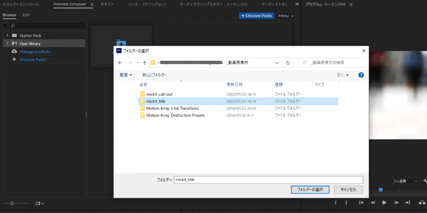Open the 整理 menu
427x213 pixels.
click(126, 75)
